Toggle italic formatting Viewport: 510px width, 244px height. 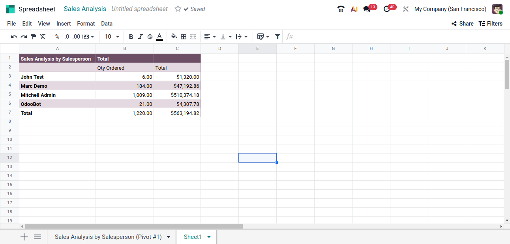tap(141, 37)
